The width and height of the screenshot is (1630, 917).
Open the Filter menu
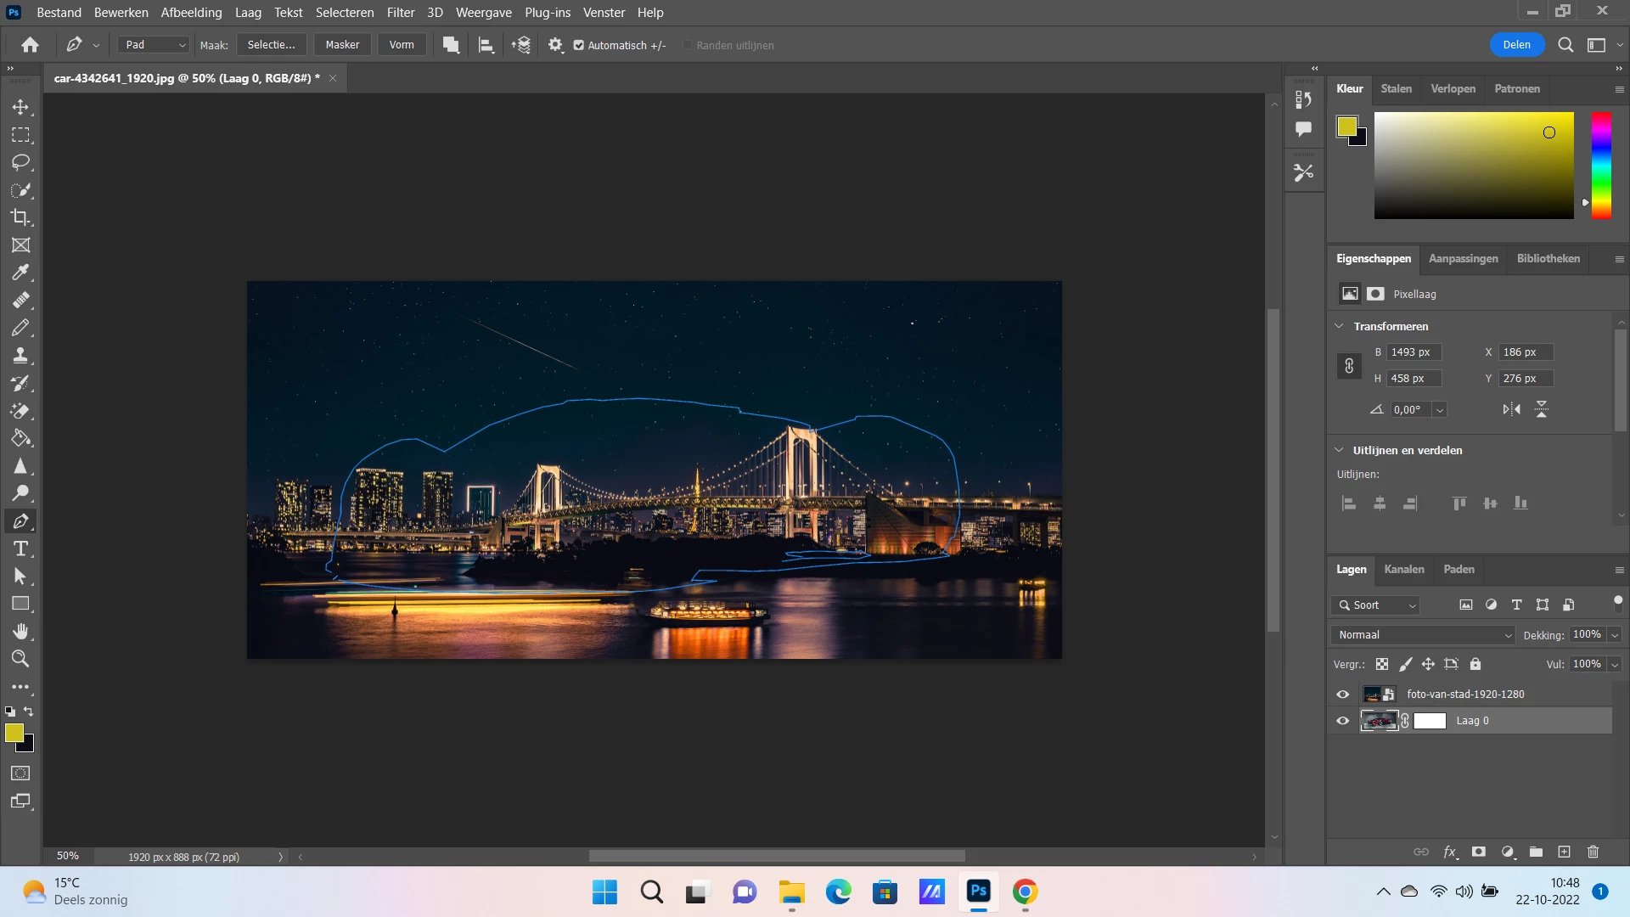pos(400,13)
